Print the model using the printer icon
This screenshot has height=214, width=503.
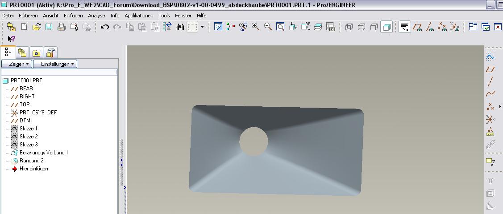coord(61,27)
